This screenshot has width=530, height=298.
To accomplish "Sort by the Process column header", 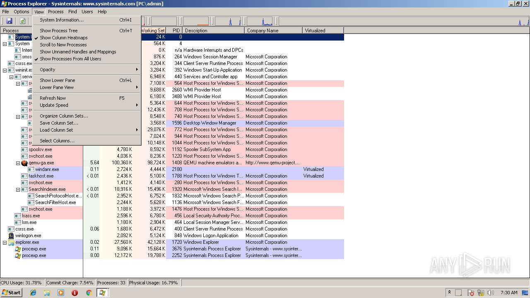I will (17, 31).
